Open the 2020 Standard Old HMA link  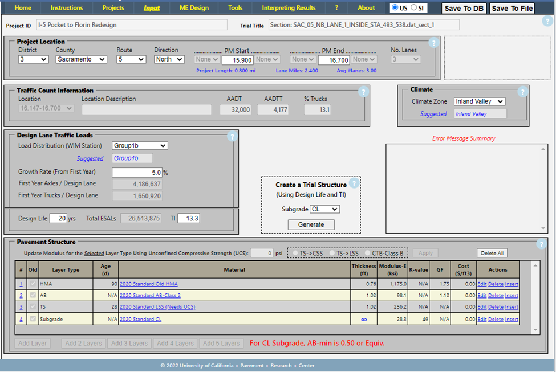click(148, 284)
